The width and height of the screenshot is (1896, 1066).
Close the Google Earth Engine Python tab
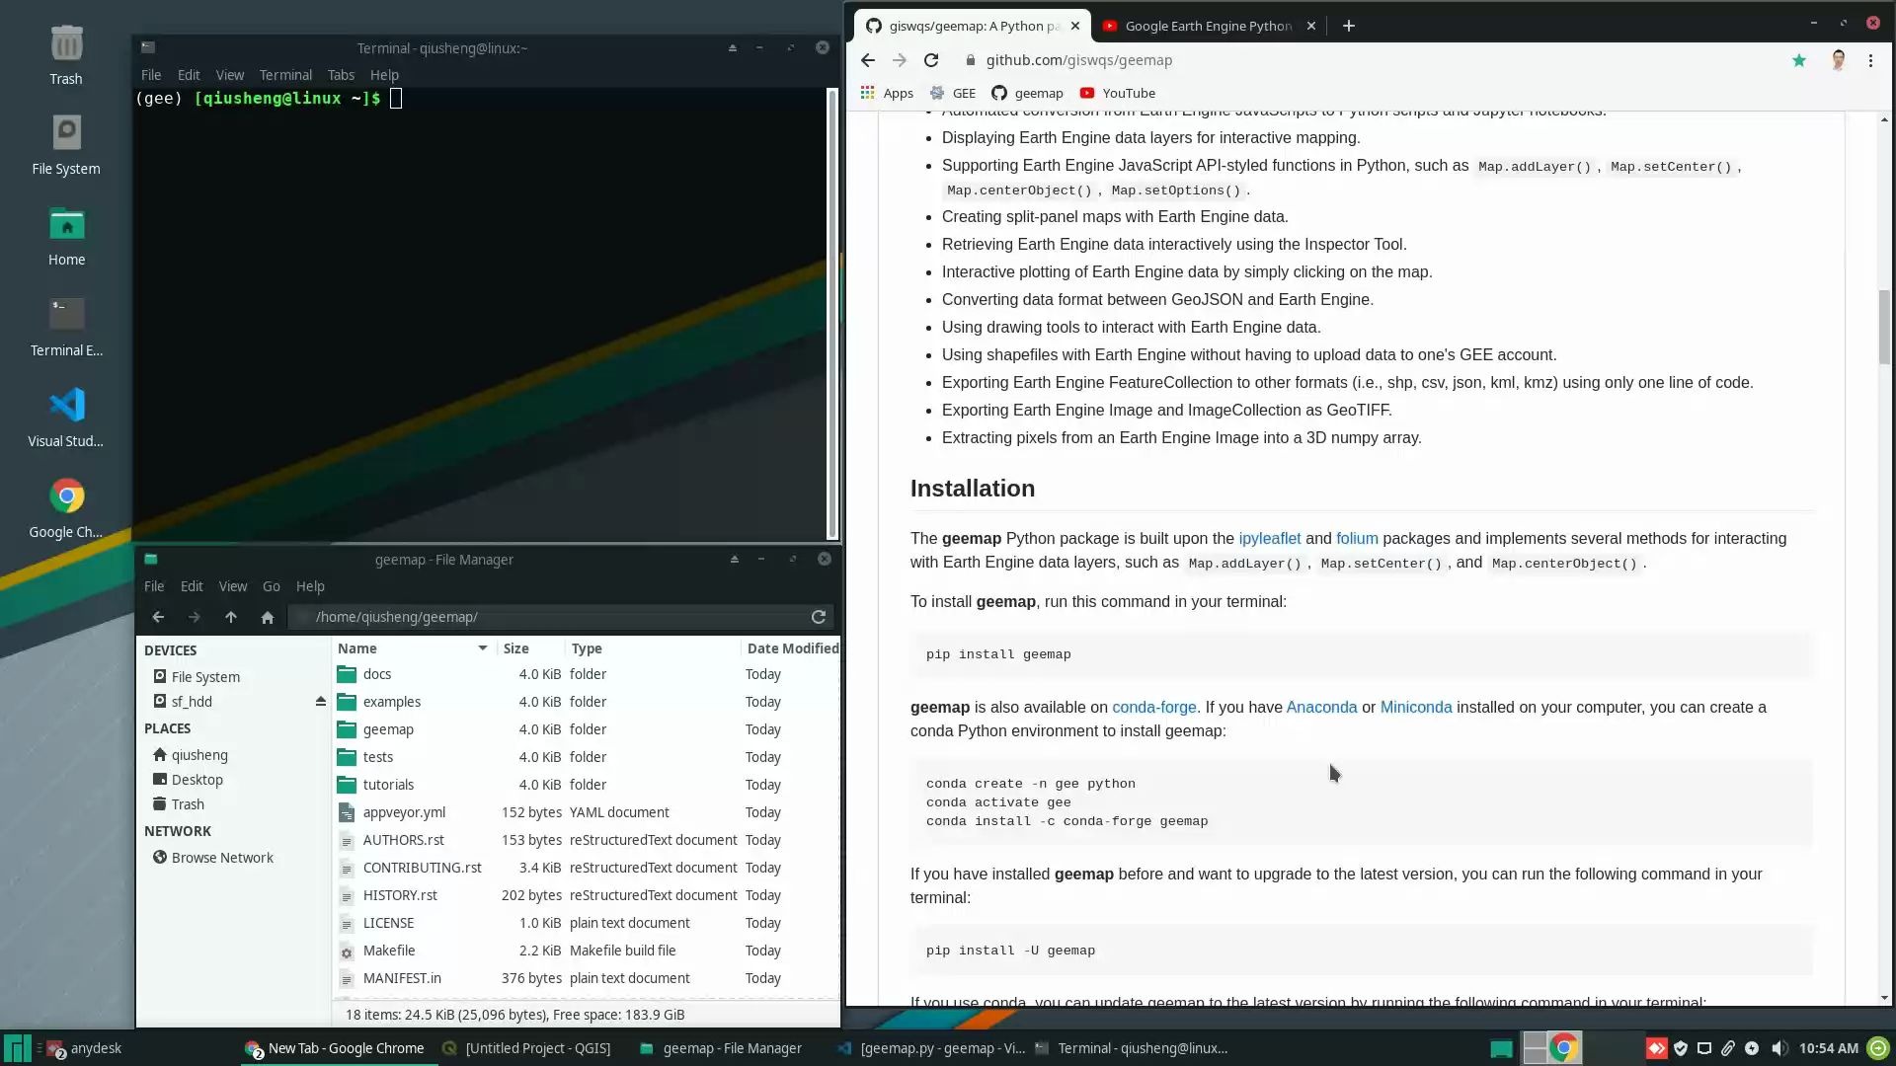tap(1311, 26)
